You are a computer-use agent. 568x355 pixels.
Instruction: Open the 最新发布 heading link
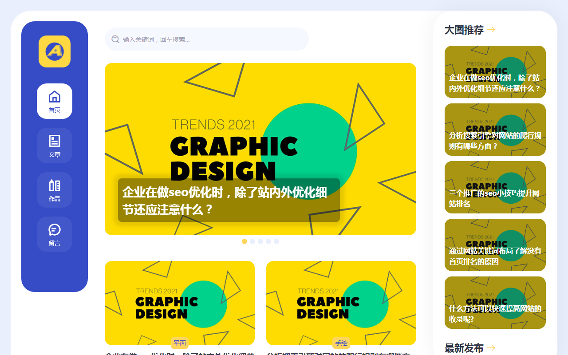click(x=464, y=348)
